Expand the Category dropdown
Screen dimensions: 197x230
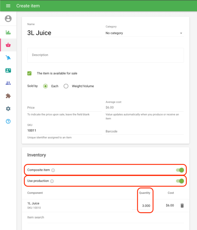pyautogui.click(x=145, y=33)
